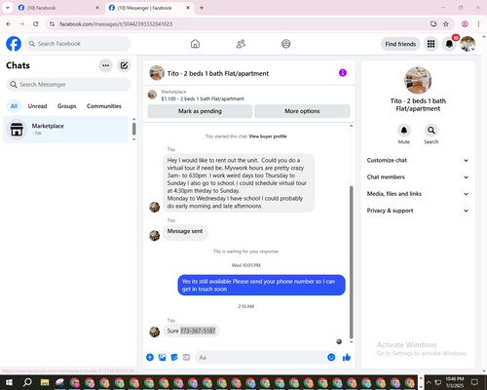Click the conversation scrollbar thumb
The height and width of the screenshot is (390, 487).
pos(351,262)
